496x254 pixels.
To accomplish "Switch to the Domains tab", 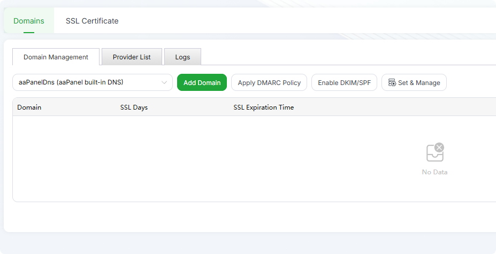I will [x=29, y=21].
